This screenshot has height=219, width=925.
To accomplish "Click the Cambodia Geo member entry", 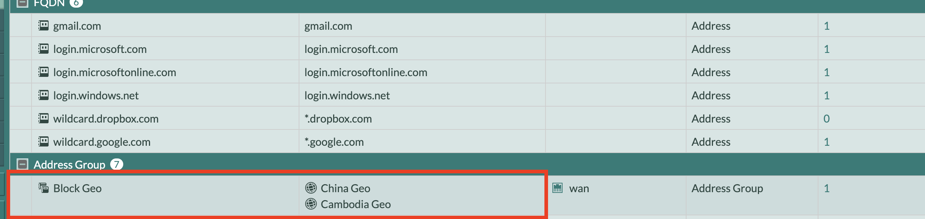I will coord(355,204).
